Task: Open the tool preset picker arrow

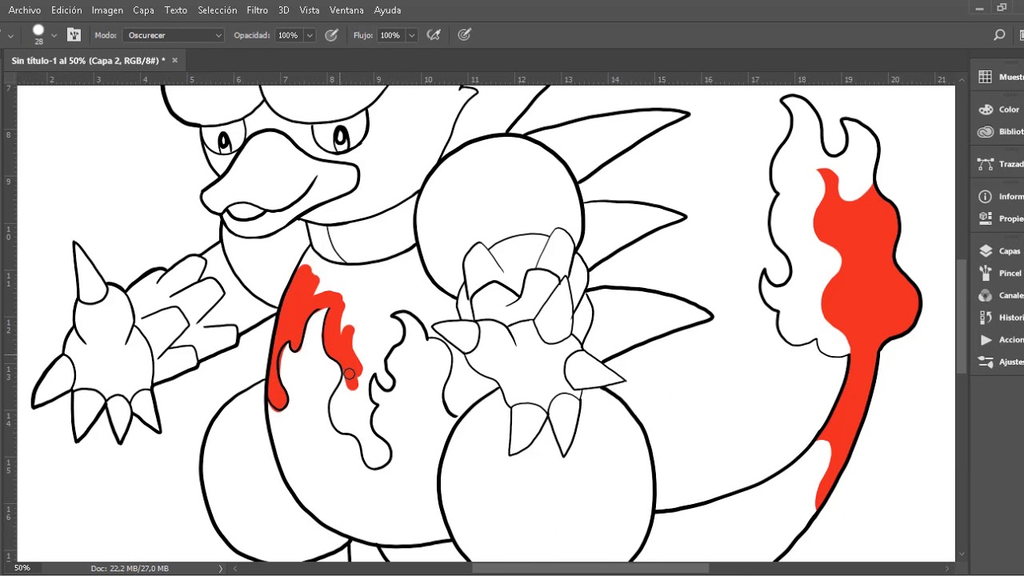Action: pos(10,36)
